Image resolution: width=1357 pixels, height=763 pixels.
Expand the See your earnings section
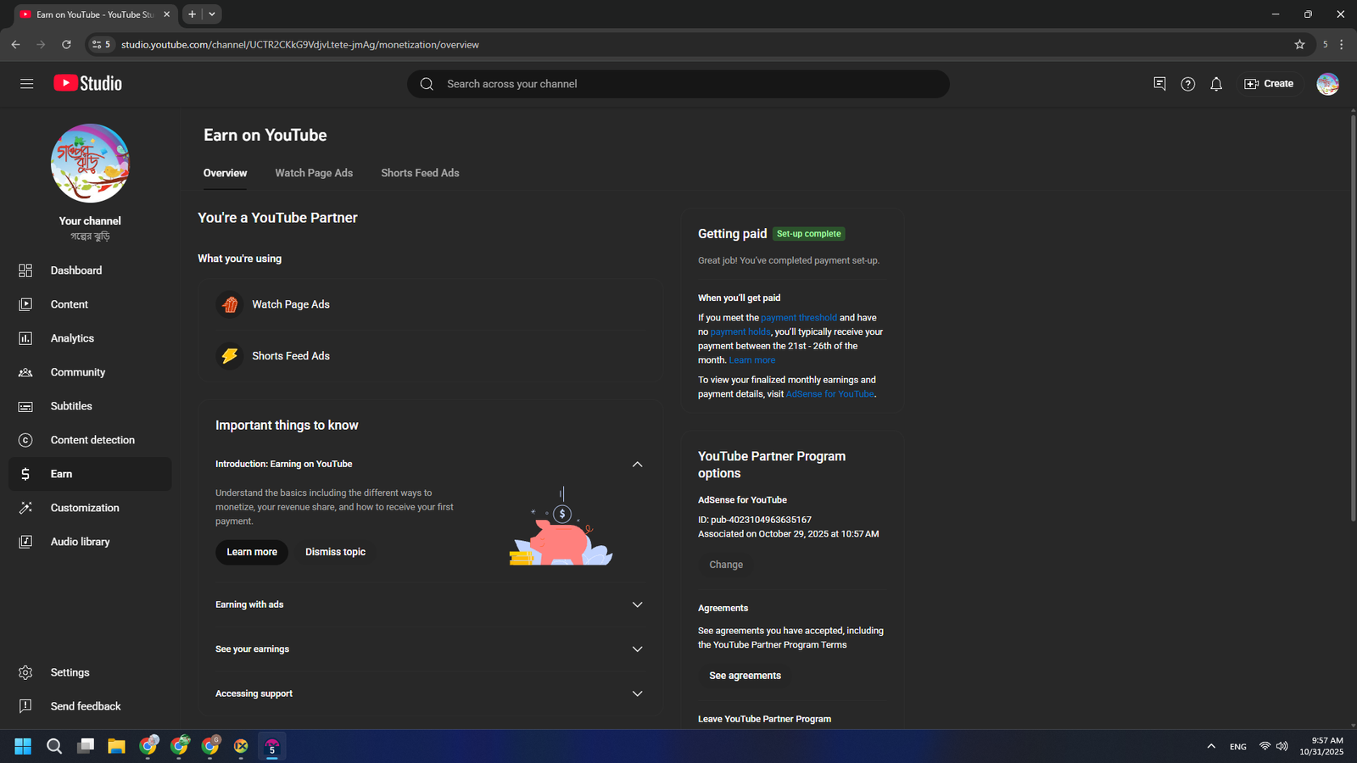click(x=637, y=649)
